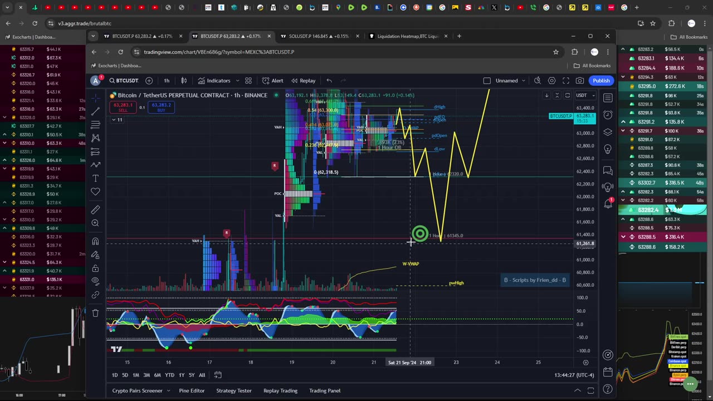Open the Fibonacci retracement tools
This screenshot has height=401, width=713.
pos(95,124)
